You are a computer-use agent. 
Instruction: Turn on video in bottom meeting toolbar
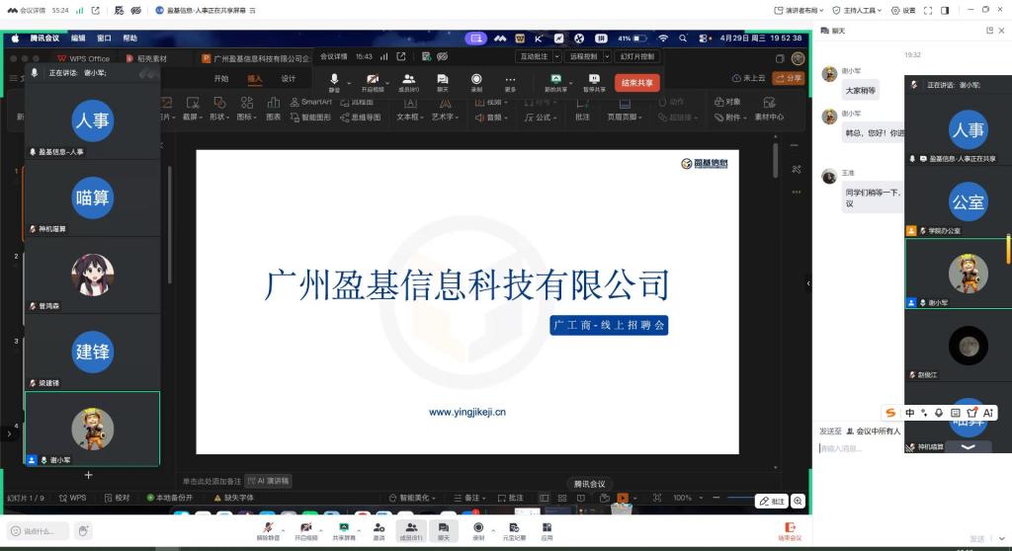pos(306,531)
